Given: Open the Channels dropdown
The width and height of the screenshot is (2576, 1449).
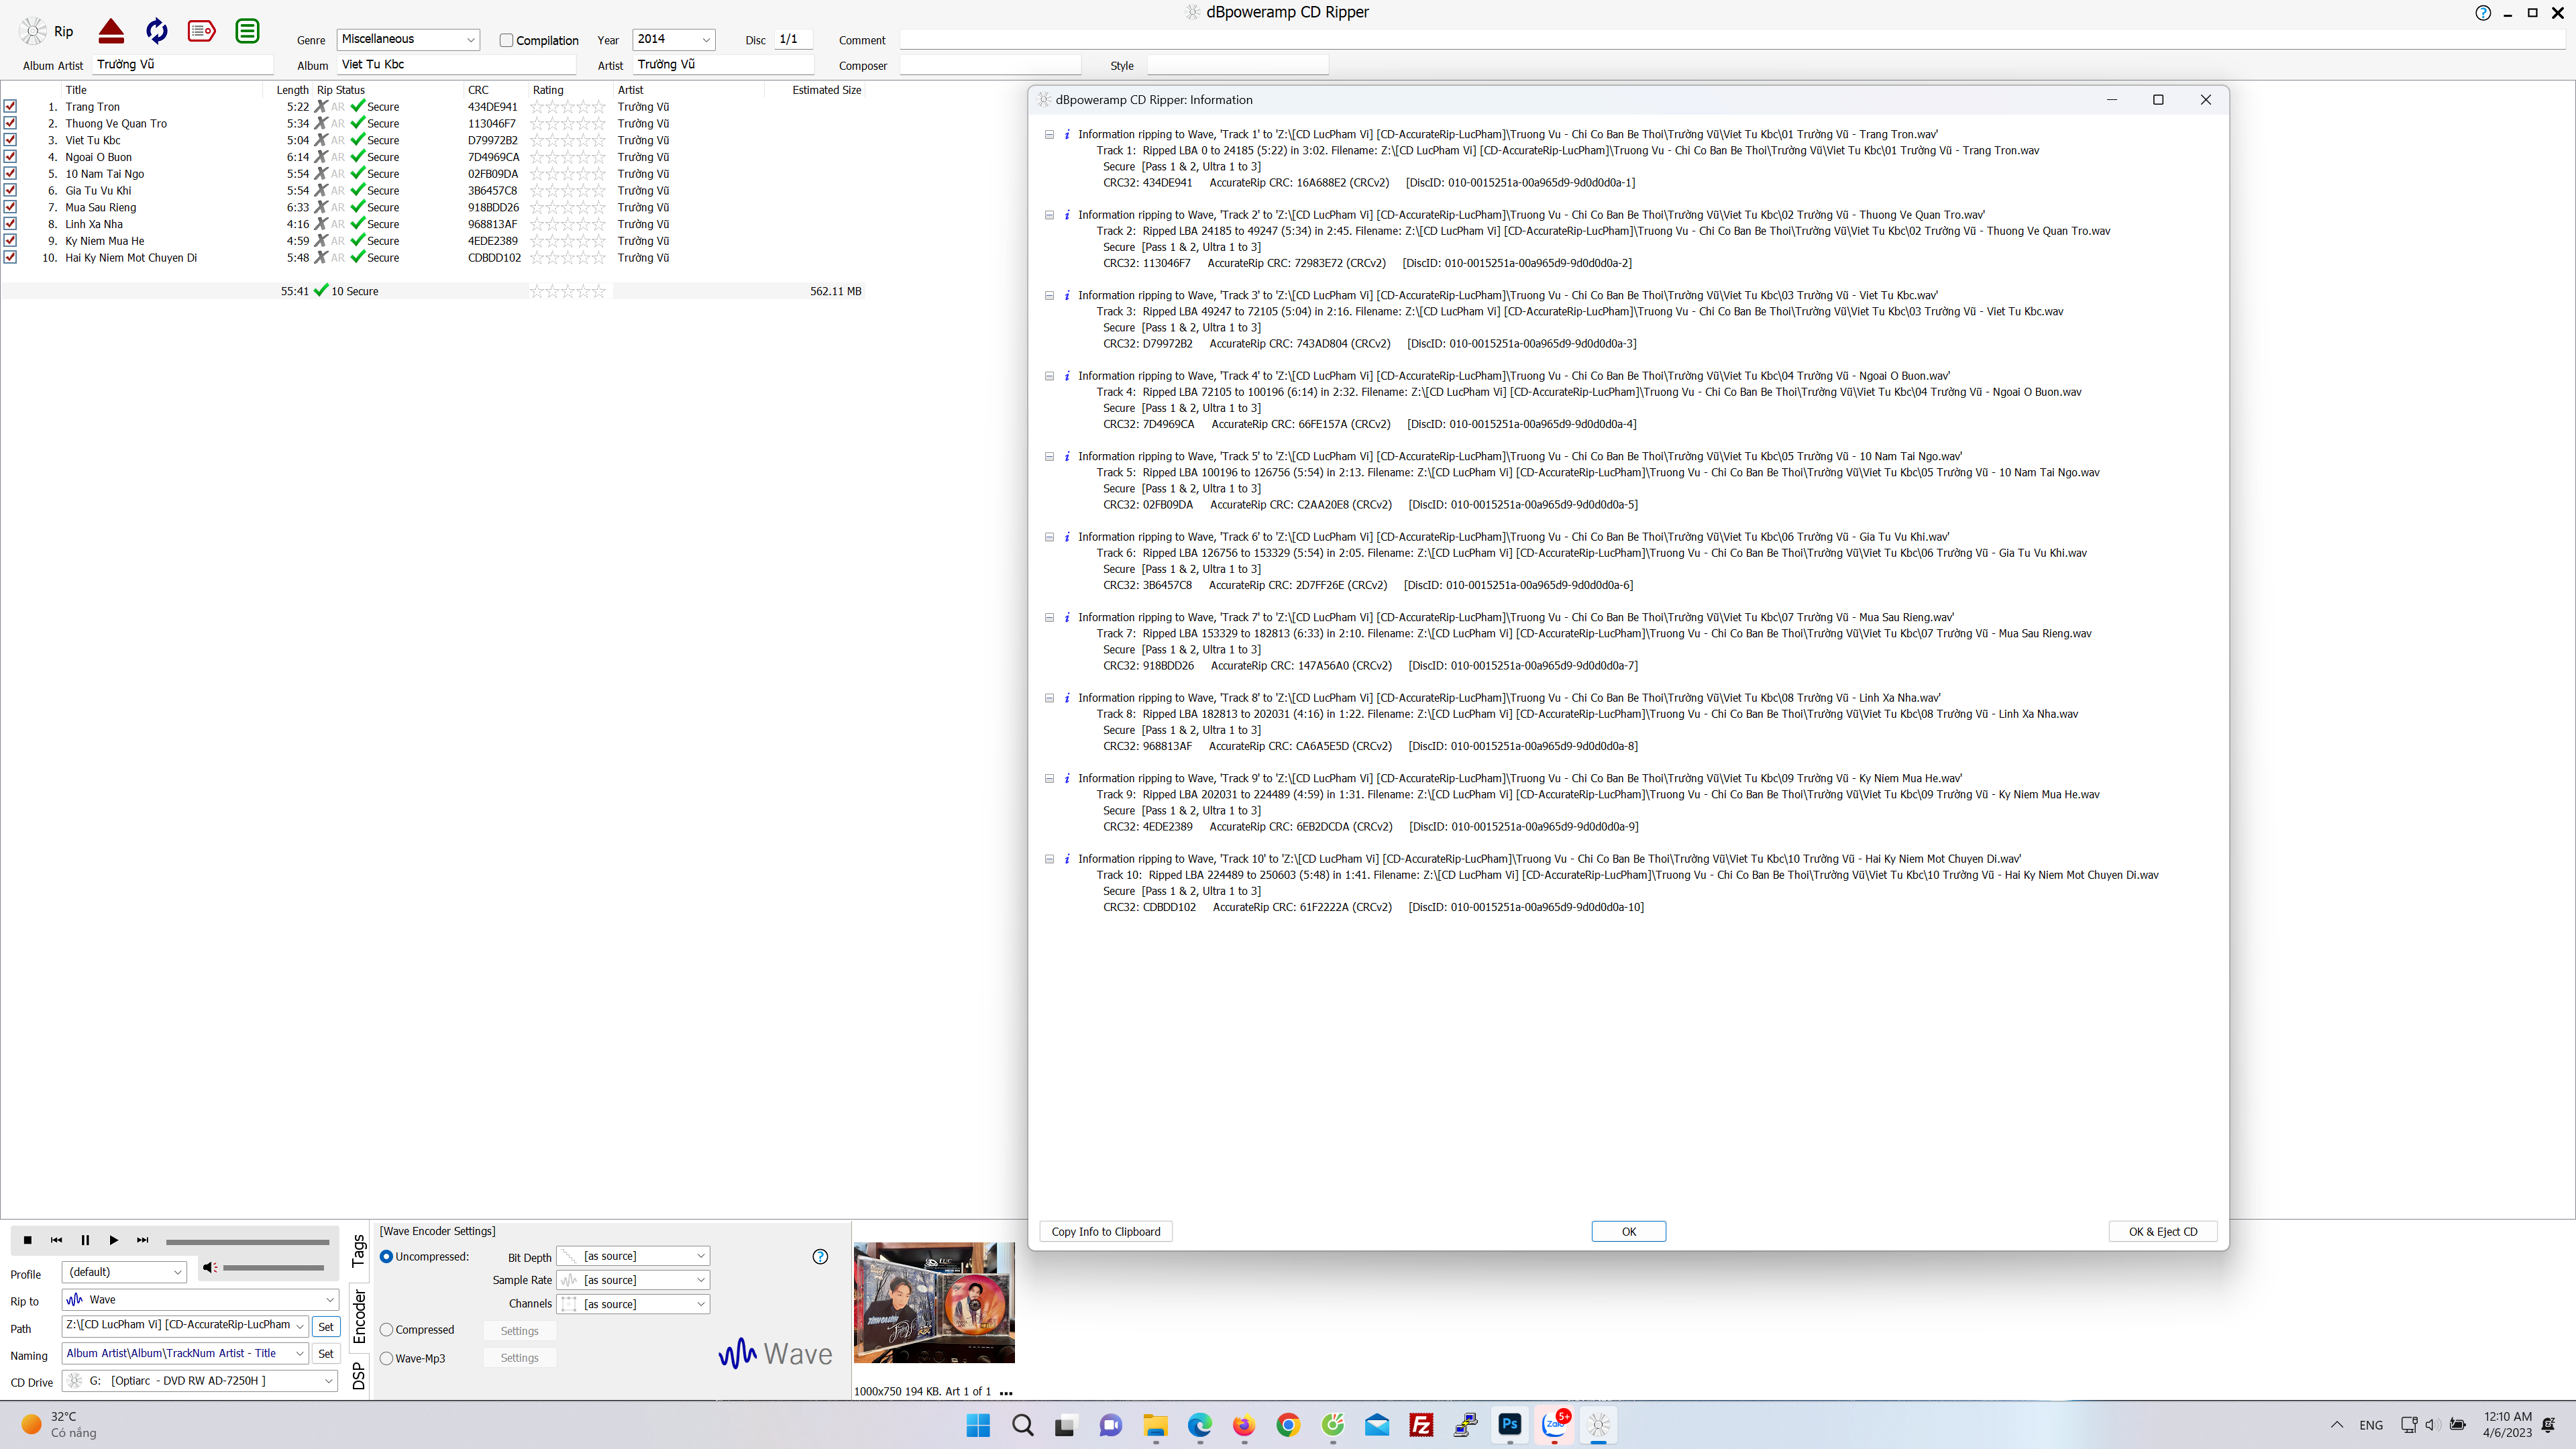Looking at the screenshot, I should (x=700, y=1304).
